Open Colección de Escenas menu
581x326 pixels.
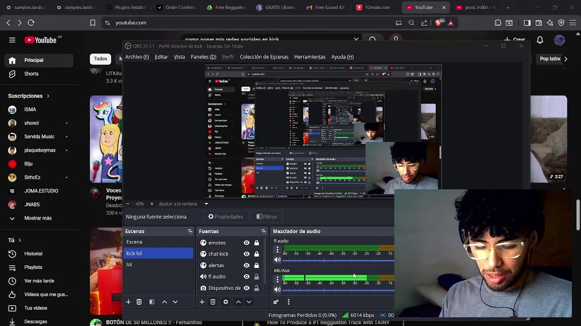[x=264, y=57]
